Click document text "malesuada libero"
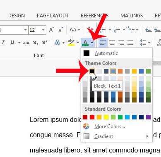Image resolution: width=161 pixels, height=157 pixels. tap(55, 150)
